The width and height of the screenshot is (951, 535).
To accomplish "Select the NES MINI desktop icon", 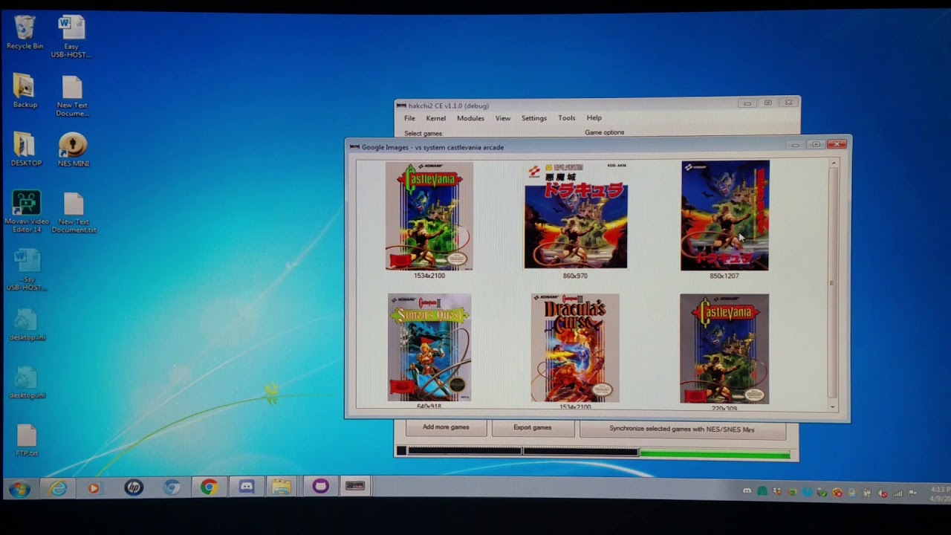I will (73, 149).
